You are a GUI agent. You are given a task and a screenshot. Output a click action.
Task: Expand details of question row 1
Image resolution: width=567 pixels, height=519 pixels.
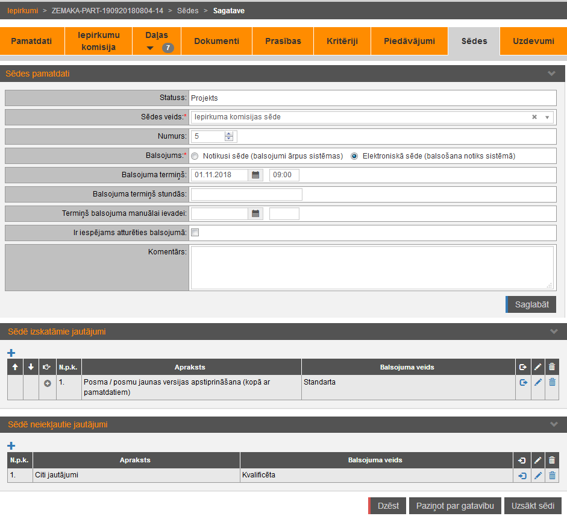click(x=48, y=383)
